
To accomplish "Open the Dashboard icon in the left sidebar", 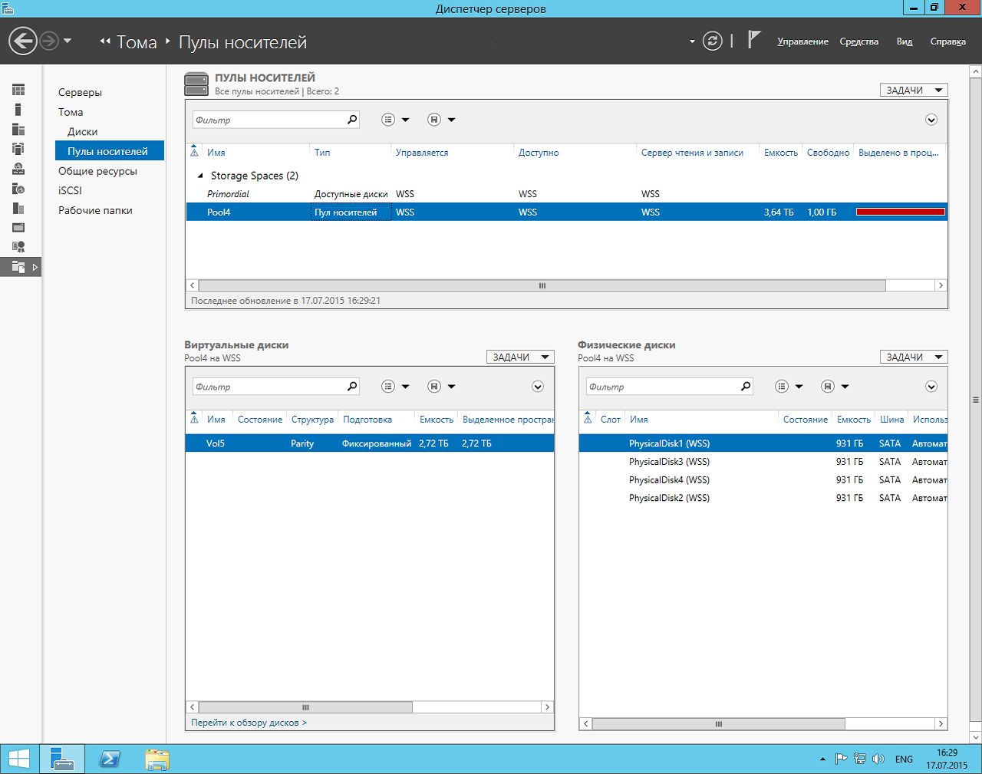I will (x=18, y=91).
